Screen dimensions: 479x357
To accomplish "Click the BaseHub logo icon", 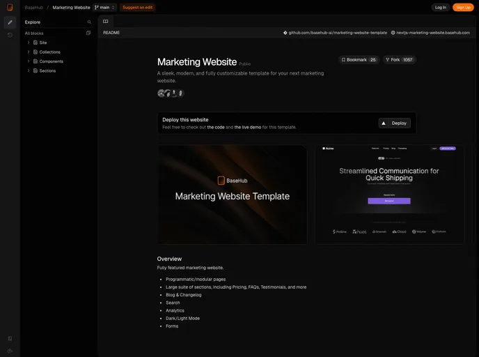I will 10,7.
